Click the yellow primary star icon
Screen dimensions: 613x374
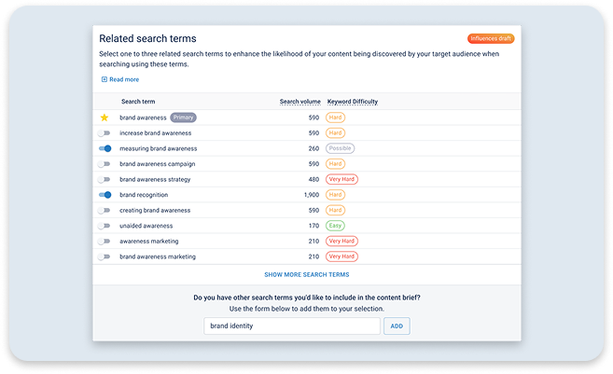click(x=104, y=118)
